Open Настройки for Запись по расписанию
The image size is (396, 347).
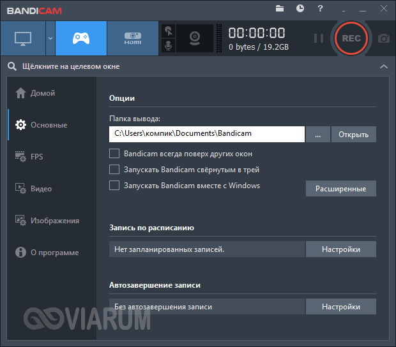pyautogui.click(x=341, y=249)
